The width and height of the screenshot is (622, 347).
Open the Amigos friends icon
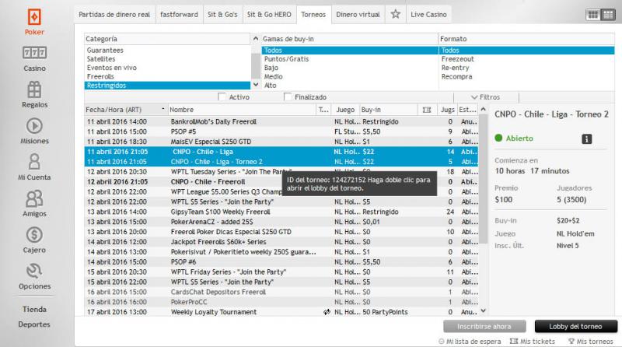tap(34, 198)
